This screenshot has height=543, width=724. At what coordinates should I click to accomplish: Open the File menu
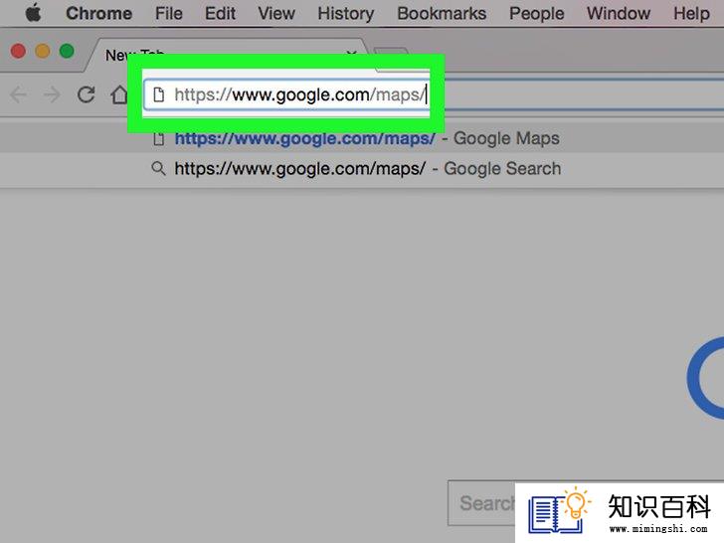click(x=168, y=13)
